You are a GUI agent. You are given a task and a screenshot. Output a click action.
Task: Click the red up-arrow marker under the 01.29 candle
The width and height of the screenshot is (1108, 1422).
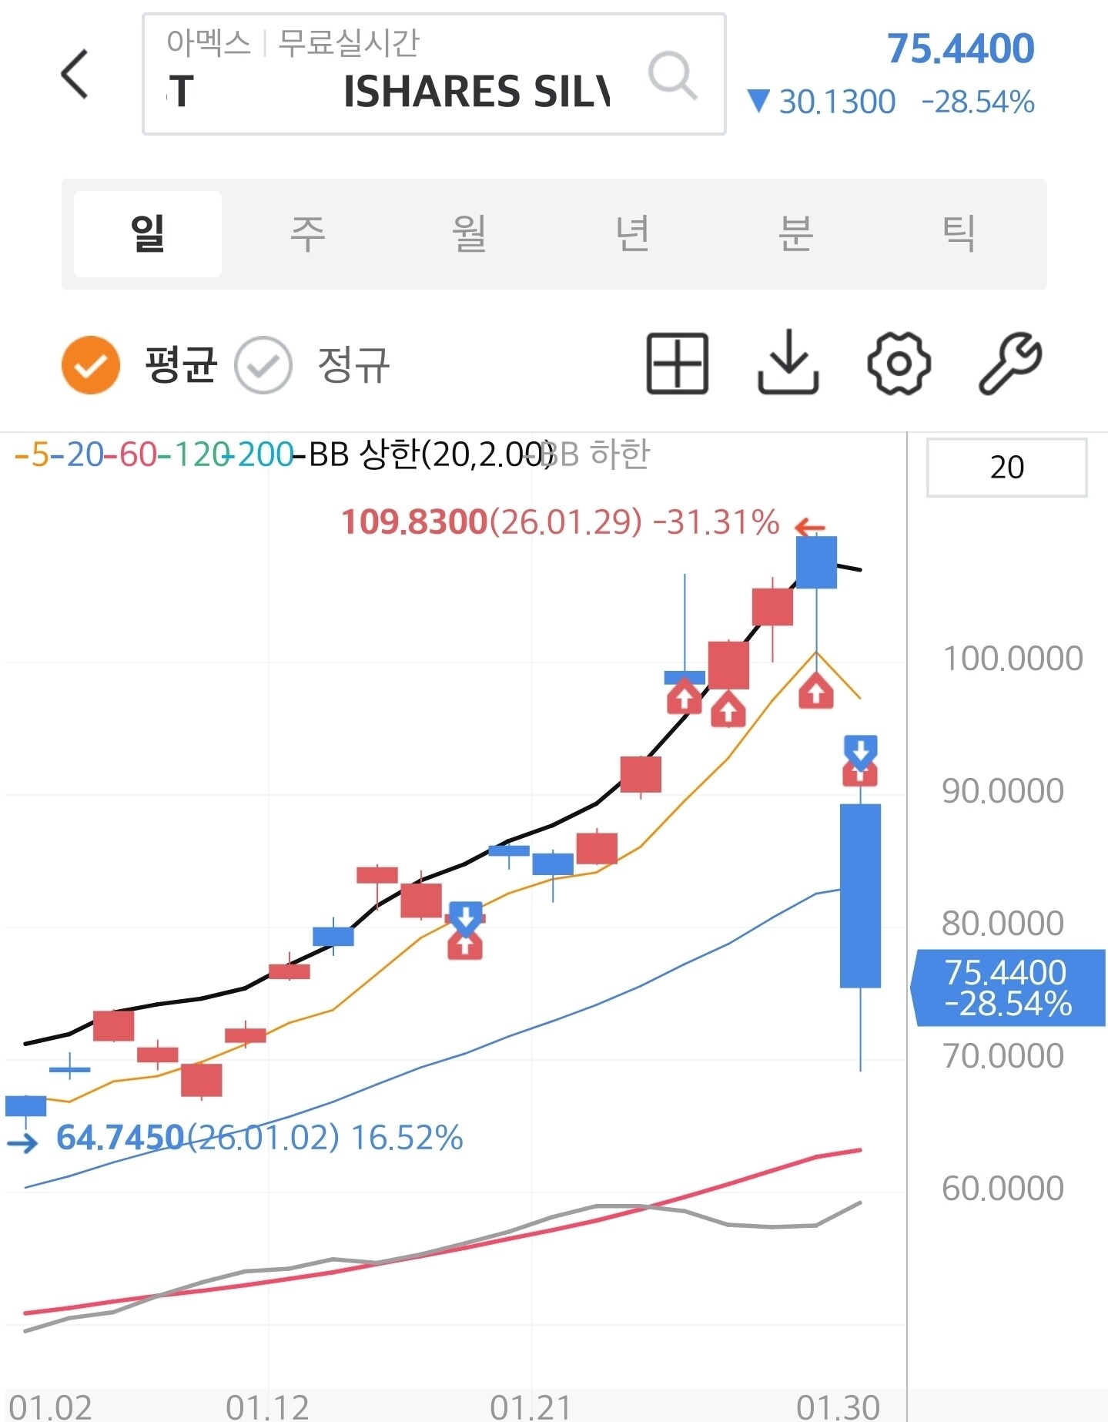click(816, 692)
